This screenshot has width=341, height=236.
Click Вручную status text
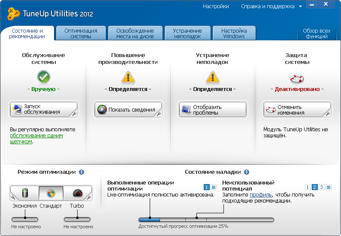(x=43, y=89)
